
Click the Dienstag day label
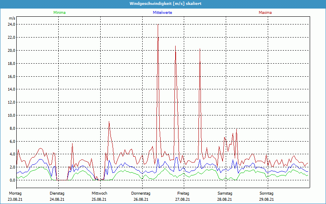57,193
